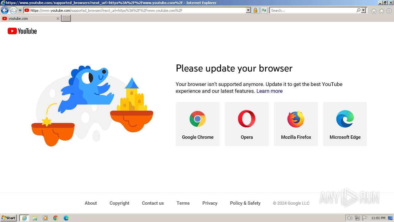Go back with the browser Back arrow
Screen dimensions: 394x222
click(5, 10)
